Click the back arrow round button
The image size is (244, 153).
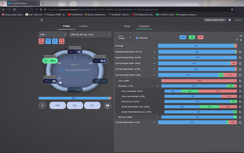[x=42, y=105]
